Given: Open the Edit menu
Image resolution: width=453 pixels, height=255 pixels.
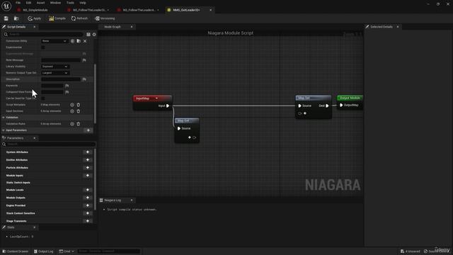Looking at the screenshot, I should point(28,3).
